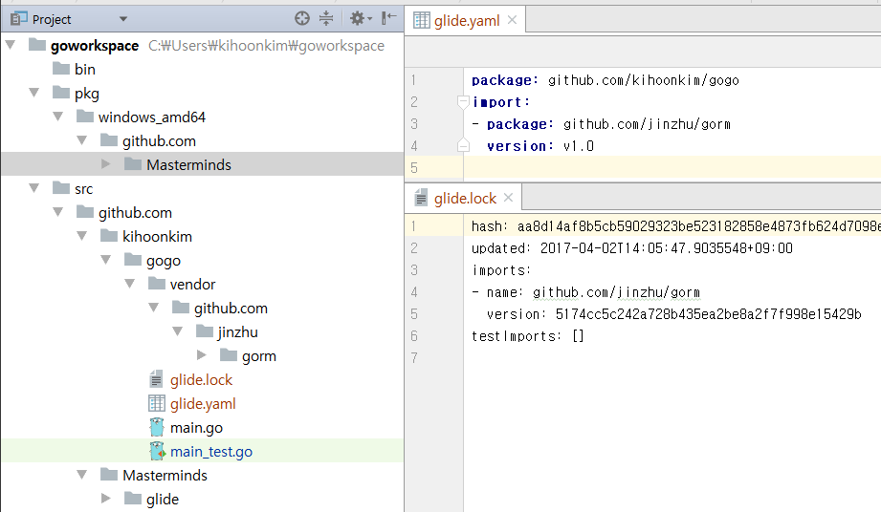881x512 pixels.
Task: Select the main_test.go test file icon
Action: coord(157,452)
